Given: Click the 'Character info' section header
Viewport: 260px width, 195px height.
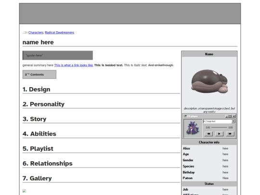Looking at the screenshot, I should tap(209, 142).
